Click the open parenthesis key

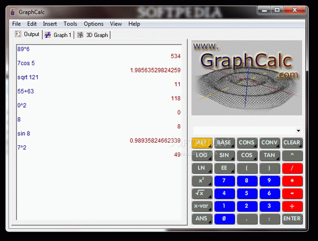click(x=247, y=168)
